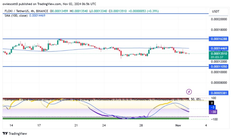This screenshot has height=138, width=232.
Task: Click the oscillator's blue -3 value tag
Action: [x=213, y=107]
